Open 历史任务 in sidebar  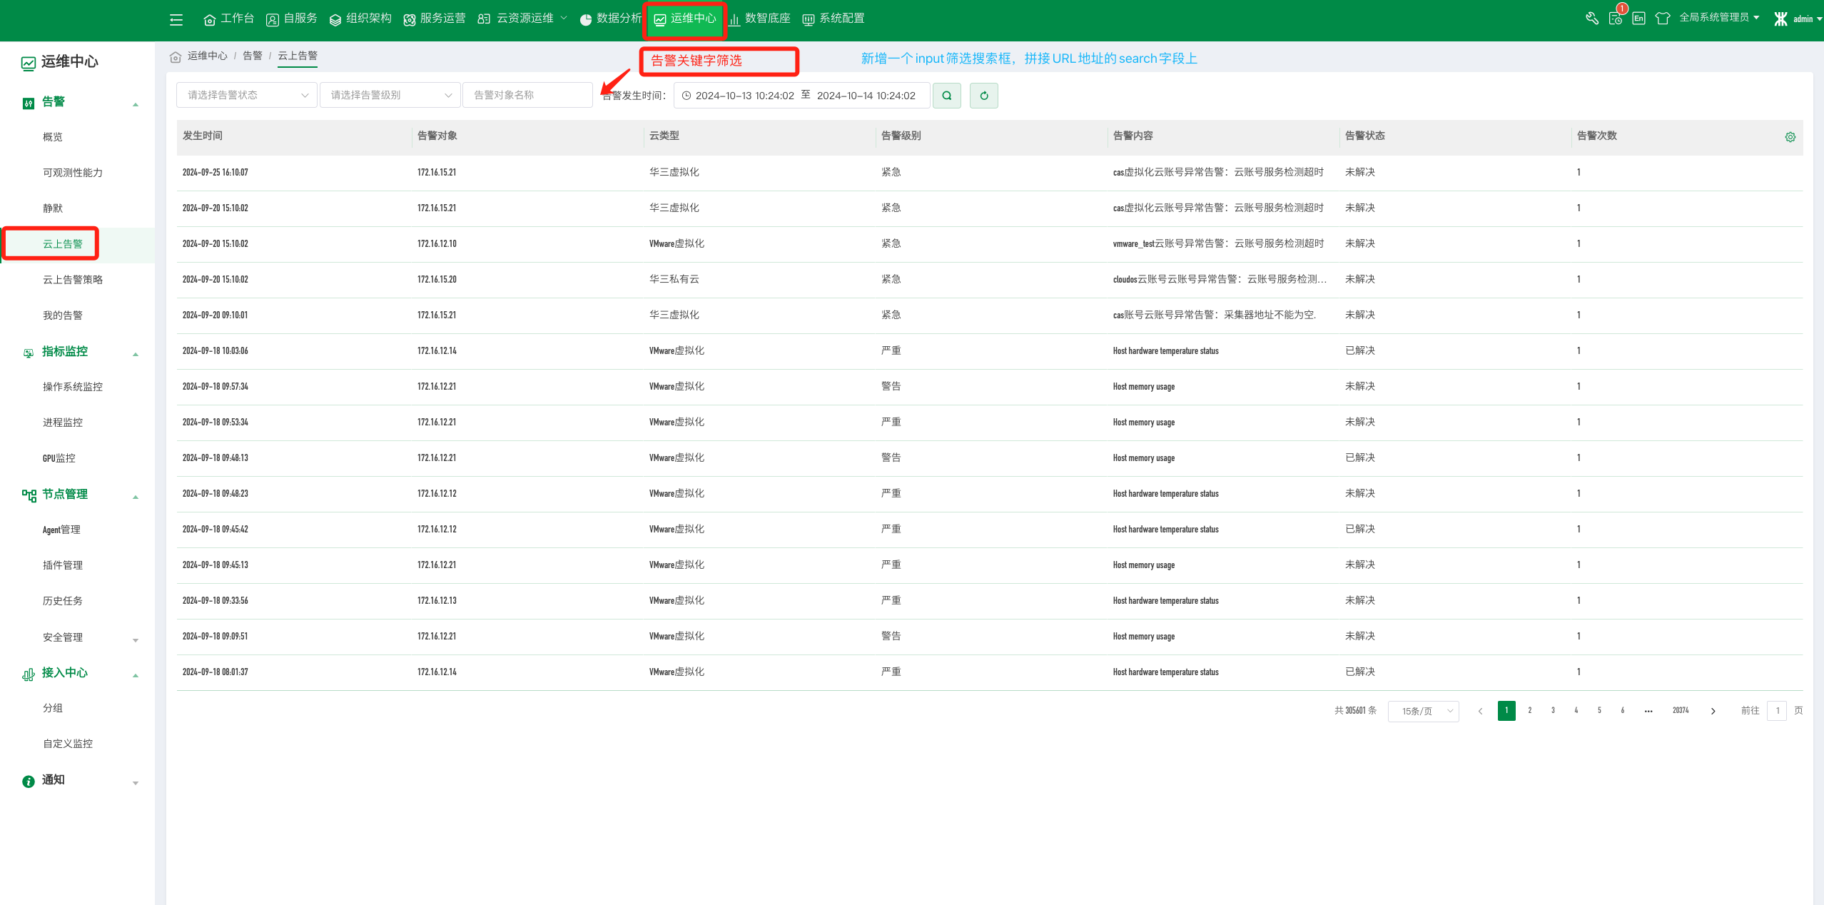63,601
